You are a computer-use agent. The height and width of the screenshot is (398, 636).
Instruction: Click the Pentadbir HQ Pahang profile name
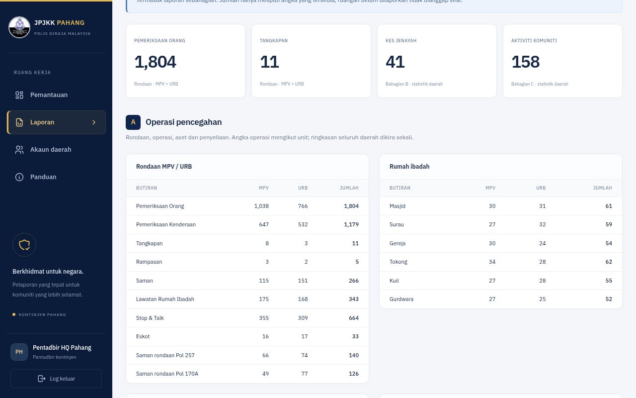point(62,348)
